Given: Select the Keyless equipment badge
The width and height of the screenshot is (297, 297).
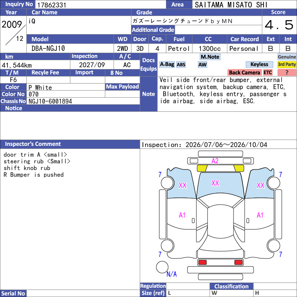Looking at the screenshot, I should click(x=259, y=65).
